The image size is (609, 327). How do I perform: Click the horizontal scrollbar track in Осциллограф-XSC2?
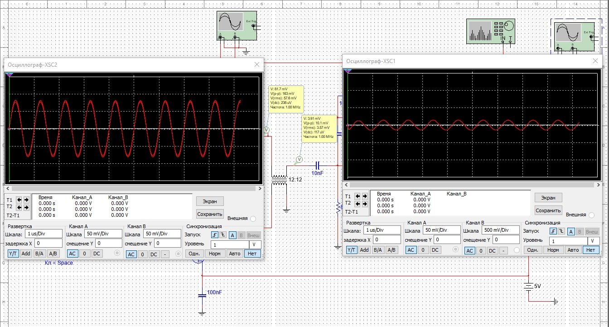pyautogui.click(x=134, y=188)
